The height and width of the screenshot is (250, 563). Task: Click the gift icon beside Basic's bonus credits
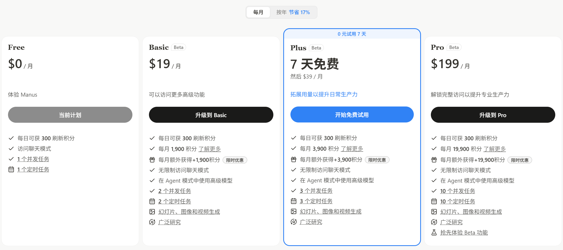pyautogui.click(x=152, y=159)
